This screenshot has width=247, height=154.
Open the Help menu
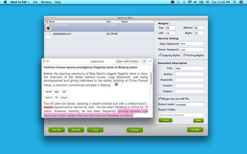(58, 2)
